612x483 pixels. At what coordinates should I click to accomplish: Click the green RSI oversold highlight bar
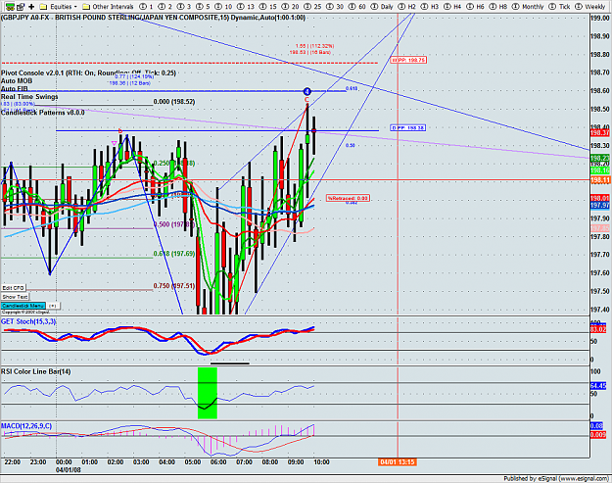pyautogui.click(x=208, y=393)
